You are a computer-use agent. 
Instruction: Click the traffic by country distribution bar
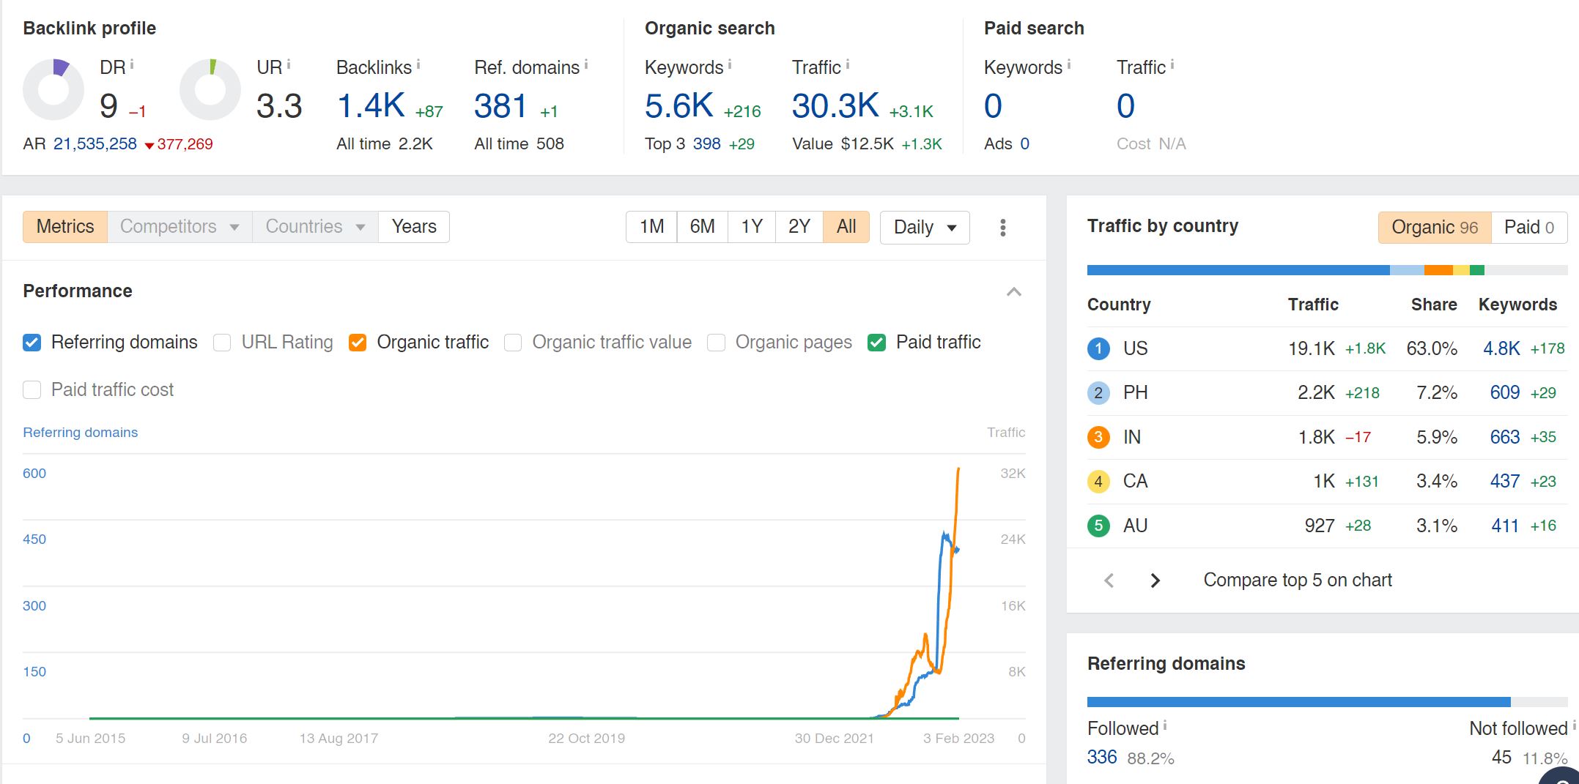tap(1327, 270)
